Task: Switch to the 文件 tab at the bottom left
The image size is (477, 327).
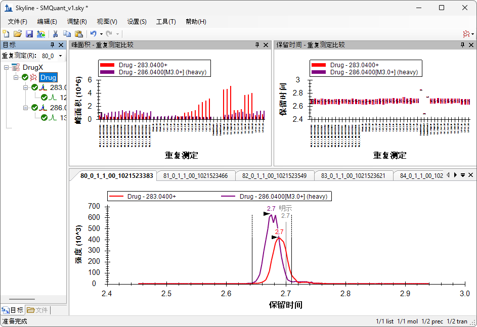Action: 37,310
